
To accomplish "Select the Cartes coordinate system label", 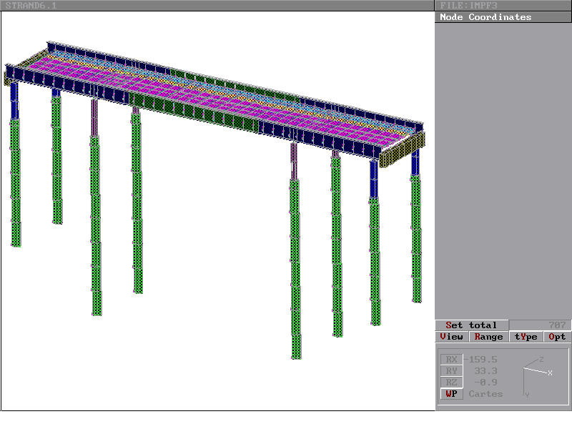I will pos(485,394).
